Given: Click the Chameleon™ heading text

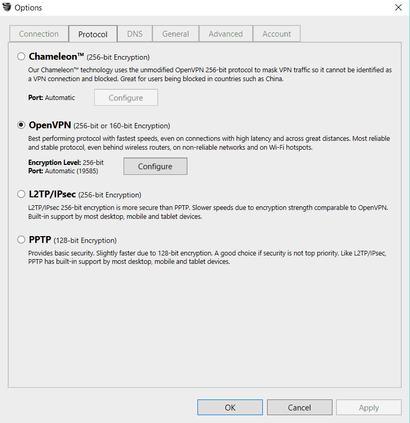Looking at the screenshot, I should click(x=56, y=57).
